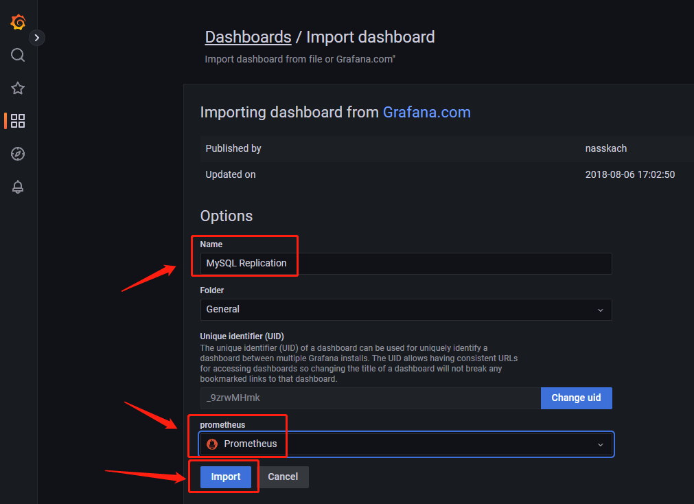Image resolution: width=694 pixels, height=504 pixels.
Task: Click the Cancel button
Action: 283,477
